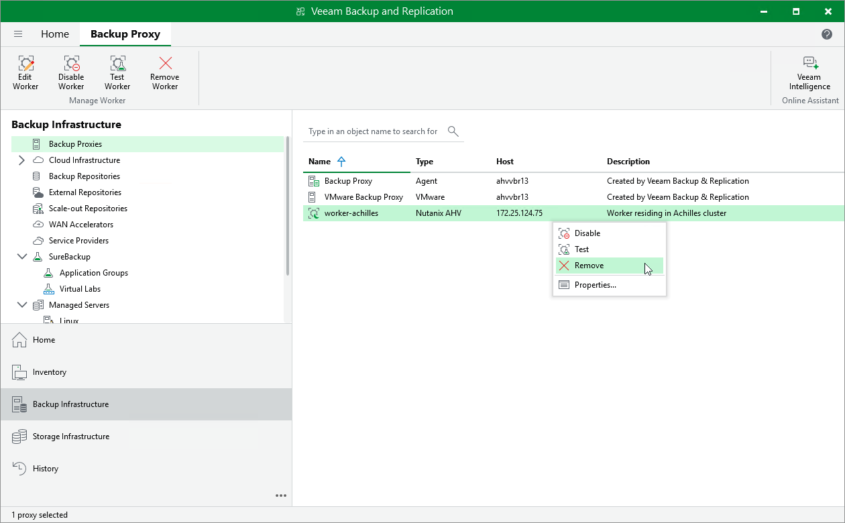Click the Scale-out Repositories icon
Screen dimensions: 845x523
(38, 209)
